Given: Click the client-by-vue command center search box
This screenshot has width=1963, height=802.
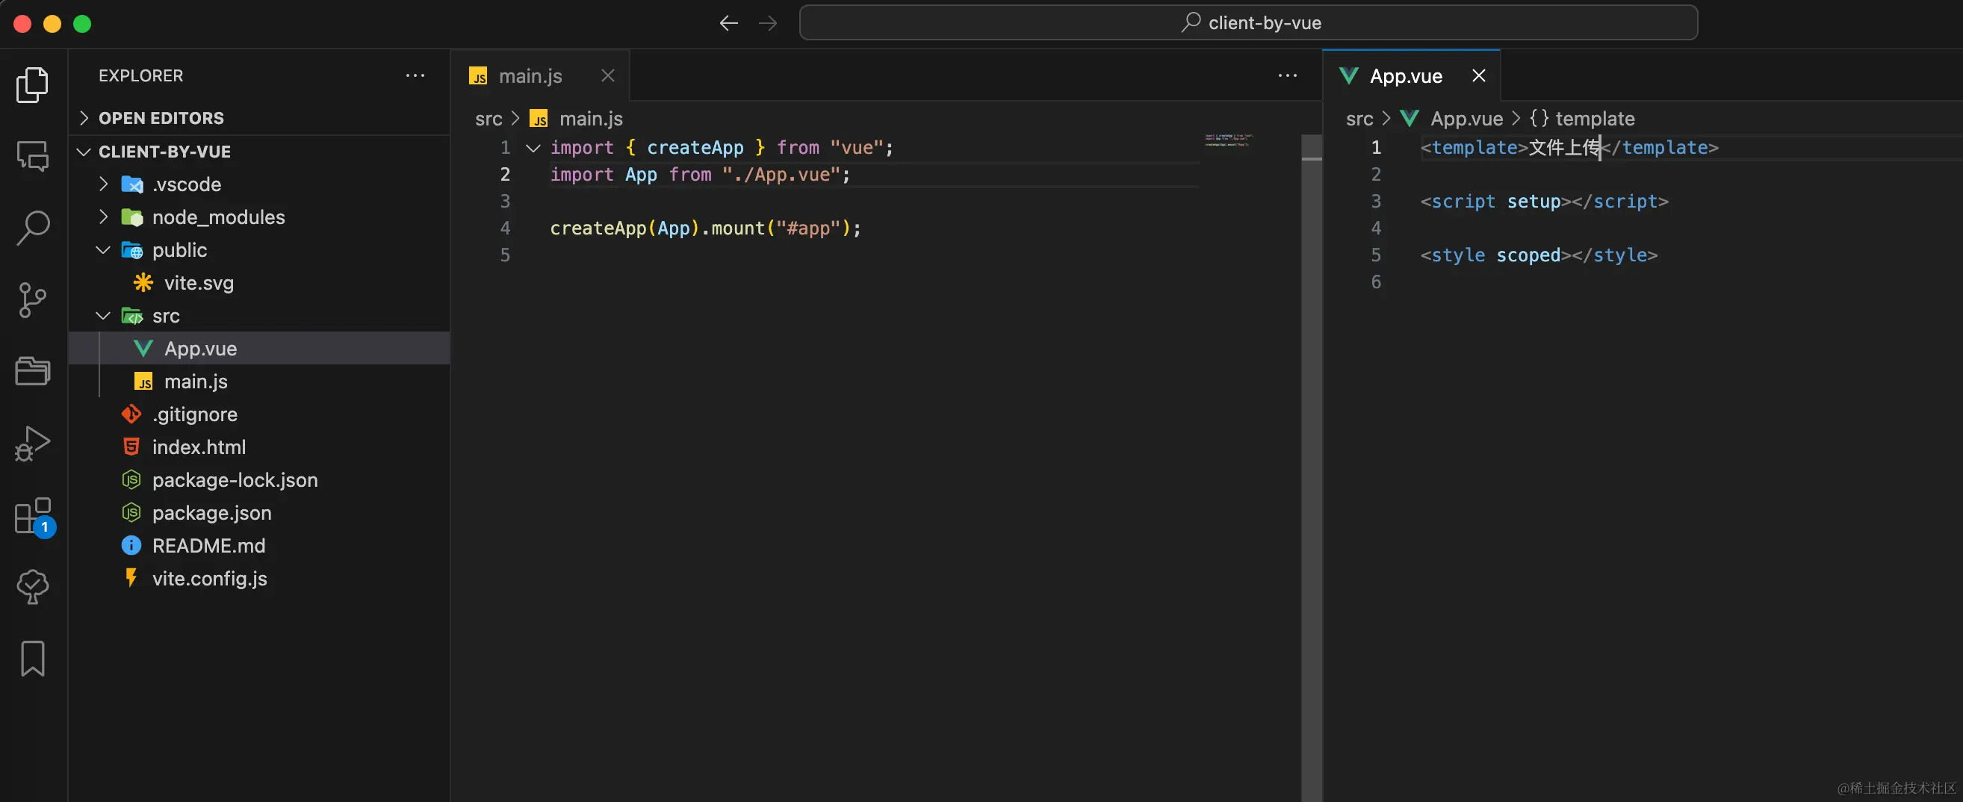Looking at the screenshot, I should pyautogui.click(x=1248, y=23).
